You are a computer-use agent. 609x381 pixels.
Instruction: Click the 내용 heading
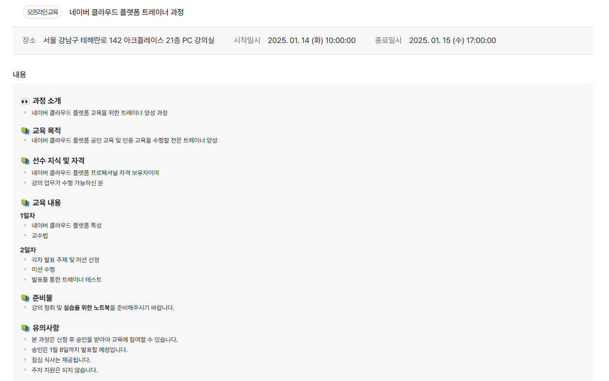[19, 75]
